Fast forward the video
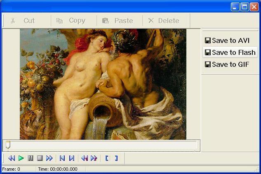This screenshot has width=261, height=174. [x=49, y=158]
